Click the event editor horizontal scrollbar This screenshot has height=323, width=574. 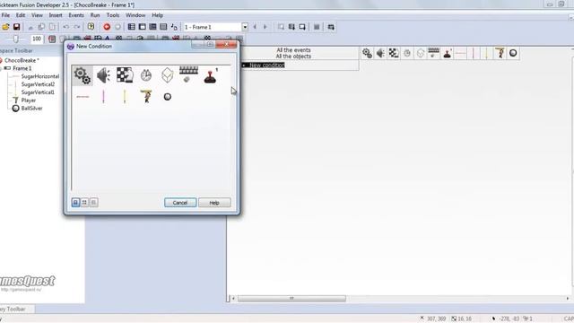291,299
